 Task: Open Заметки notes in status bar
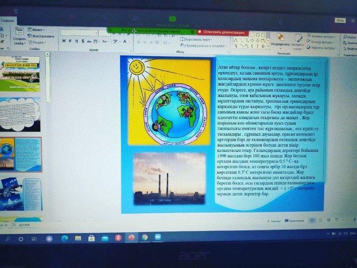pyautogui.click(x=275, y=221)
